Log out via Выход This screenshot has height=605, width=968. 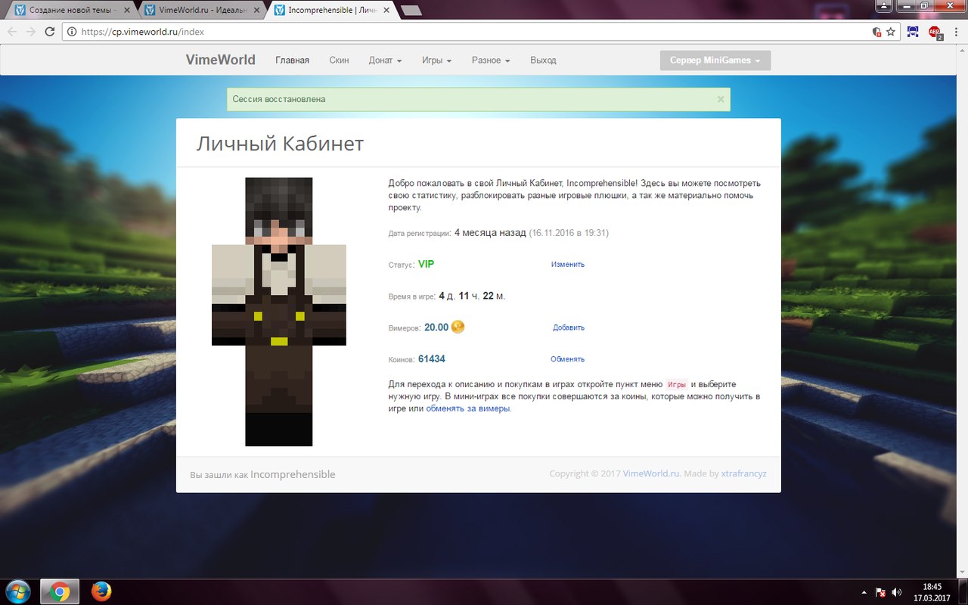tap(543, 60)
